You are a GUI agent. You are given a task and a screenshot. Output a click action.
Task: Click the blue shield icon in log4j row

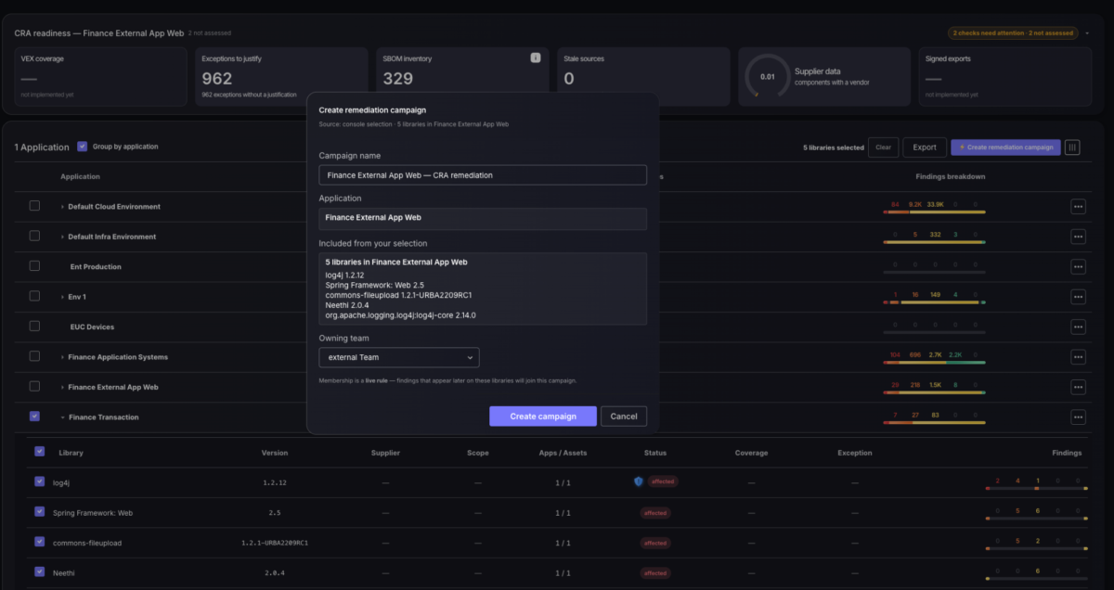point(638,481)
